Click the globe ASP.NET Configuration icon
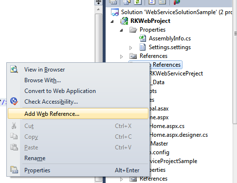Image resolution: width=237 pixels, height=183 pixels. click(x=177, y=2)
